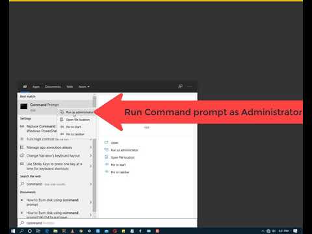Click the feedback icon in search header
Image resolution: width=312 pixels, height=234 pixels.
click(180, 86)
